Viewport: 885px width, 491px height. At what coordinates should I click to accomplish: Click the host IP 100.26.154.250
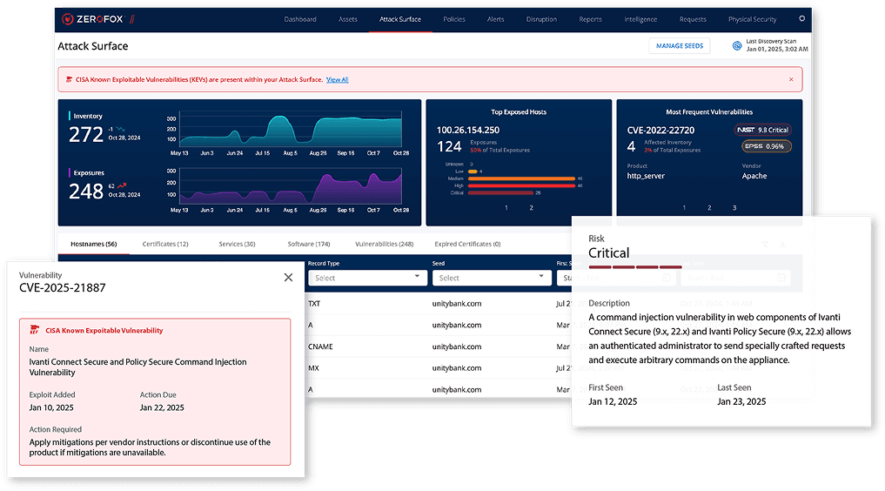click(x=468, y=130)
